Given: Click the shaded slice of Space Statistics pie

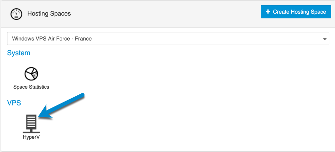Looking at the screenshot, I should pyautogui.click(x=35, y=75).
